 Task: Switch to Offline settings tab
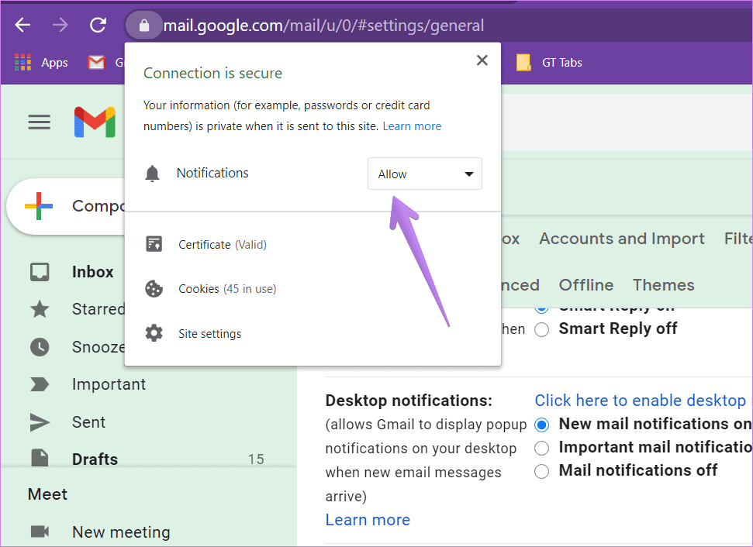click(x=585, y=285)
